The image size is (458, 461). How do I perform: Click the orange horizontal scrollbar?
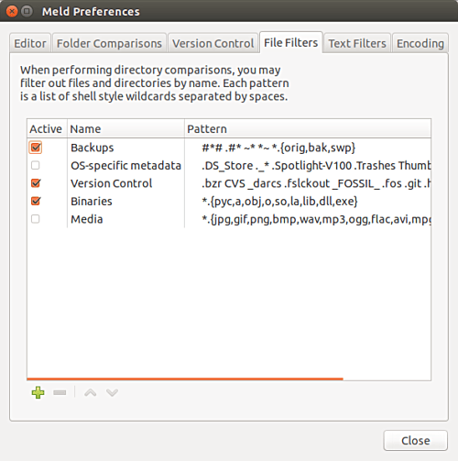(x=185, y=379)
